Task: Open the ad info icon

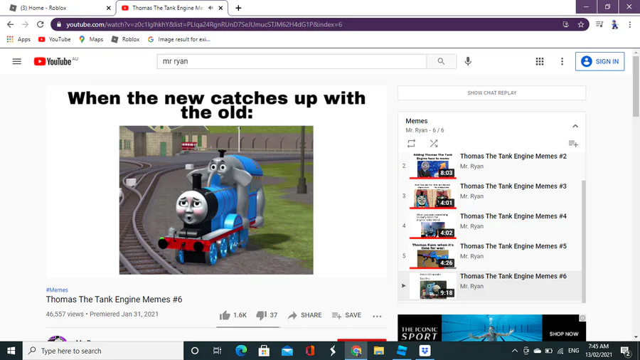Action: click(583, 318)
